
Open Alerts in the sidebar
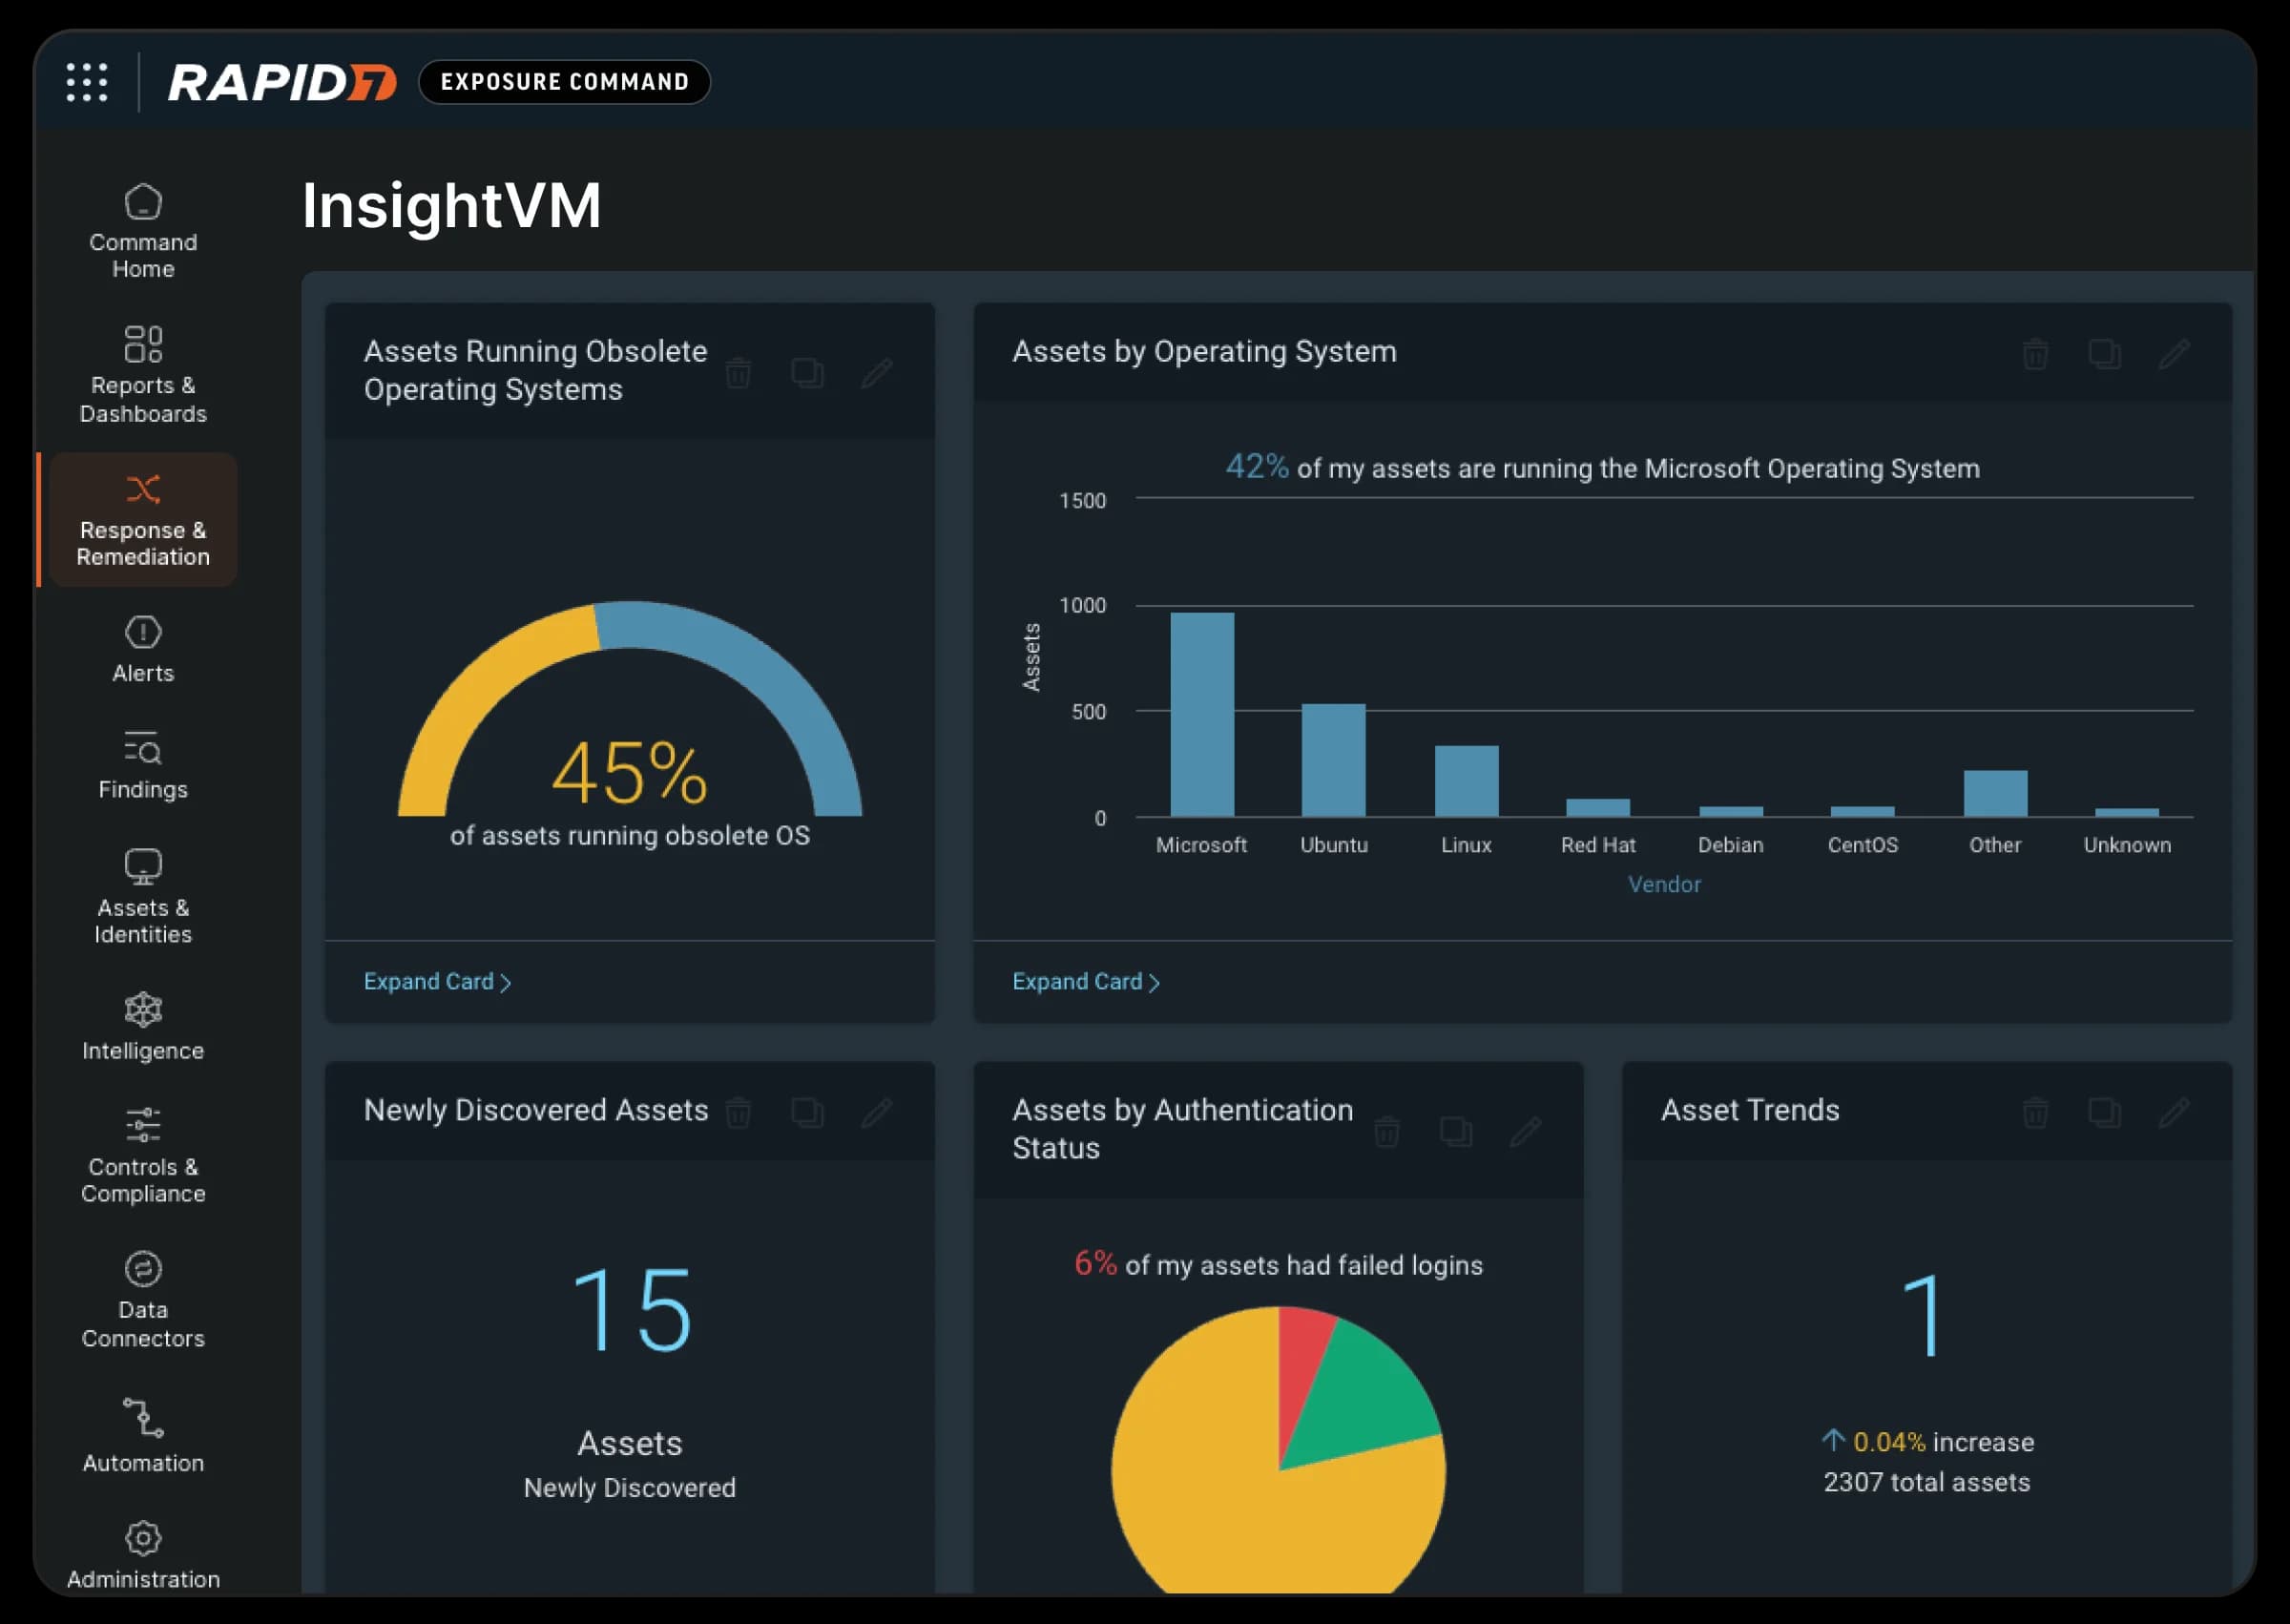pos(143,650)
